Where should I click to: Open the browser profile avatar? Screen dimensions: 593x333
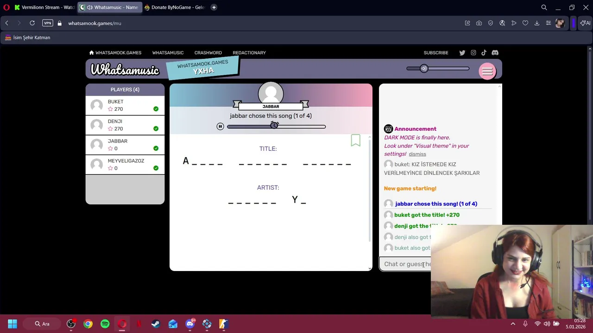(x=560, y=23)
